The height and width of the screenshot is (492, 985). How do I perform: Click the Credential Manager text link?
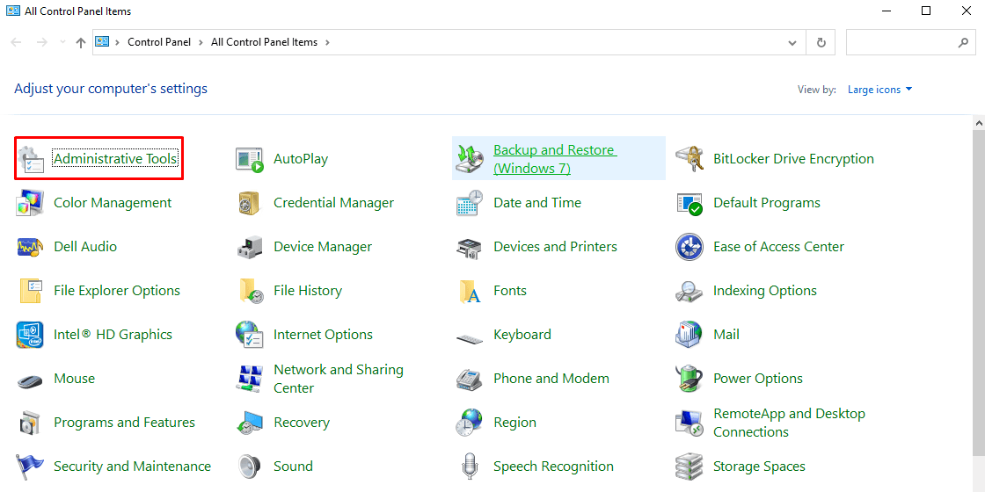(333, 203)
